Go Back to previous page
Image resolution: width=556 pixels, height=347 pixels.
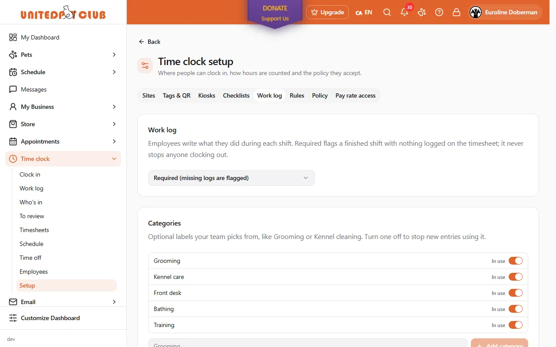[149, 42]
